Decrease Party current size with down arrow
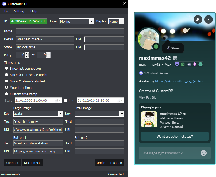Screen dimensions: 216x177 (x=27, y=56)
